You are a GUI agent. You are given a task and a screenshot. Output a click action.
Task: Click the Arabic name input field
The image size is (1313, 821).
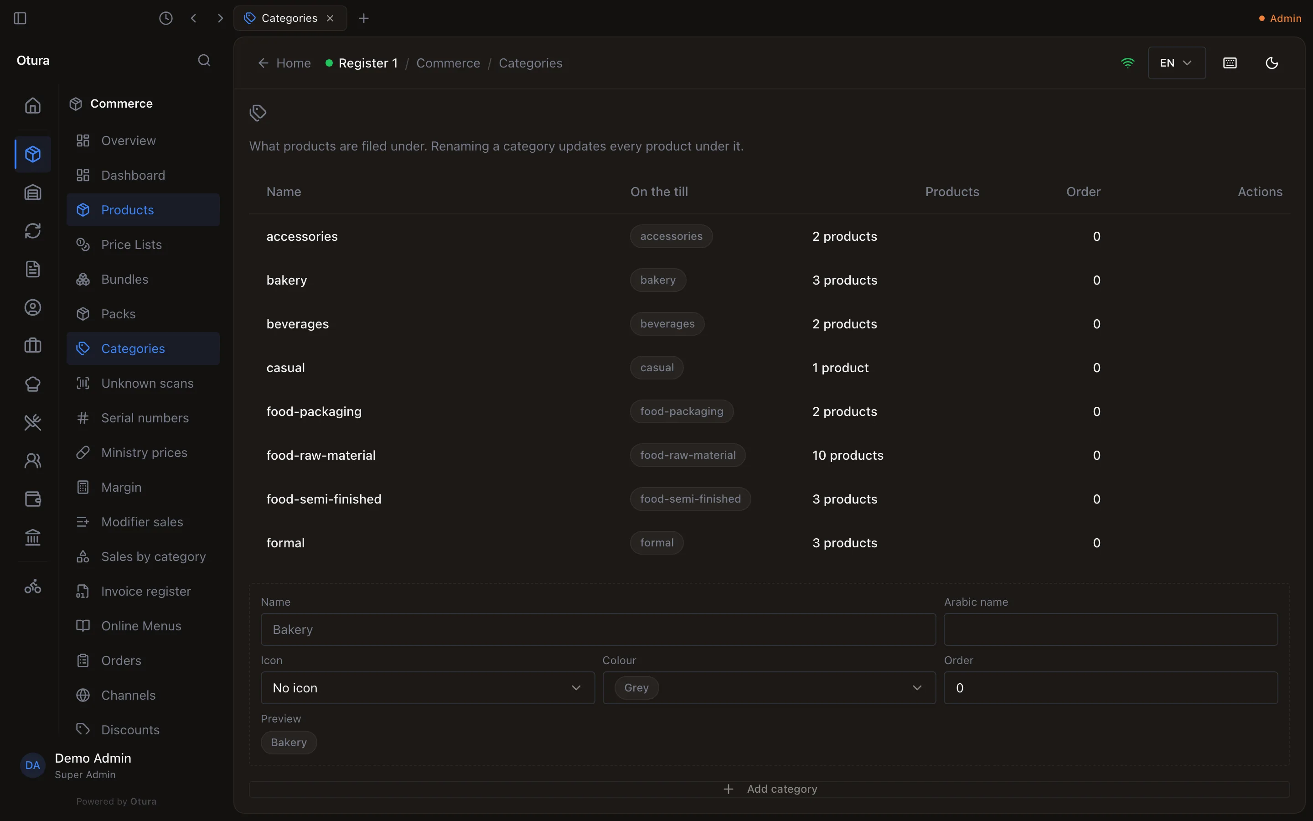click(x=1111, y=629)
